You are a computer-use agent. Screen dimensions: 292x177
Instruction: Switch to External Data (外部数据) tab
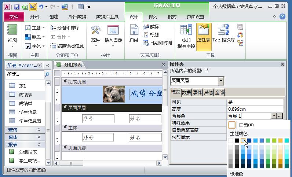(x=77, y=17)
